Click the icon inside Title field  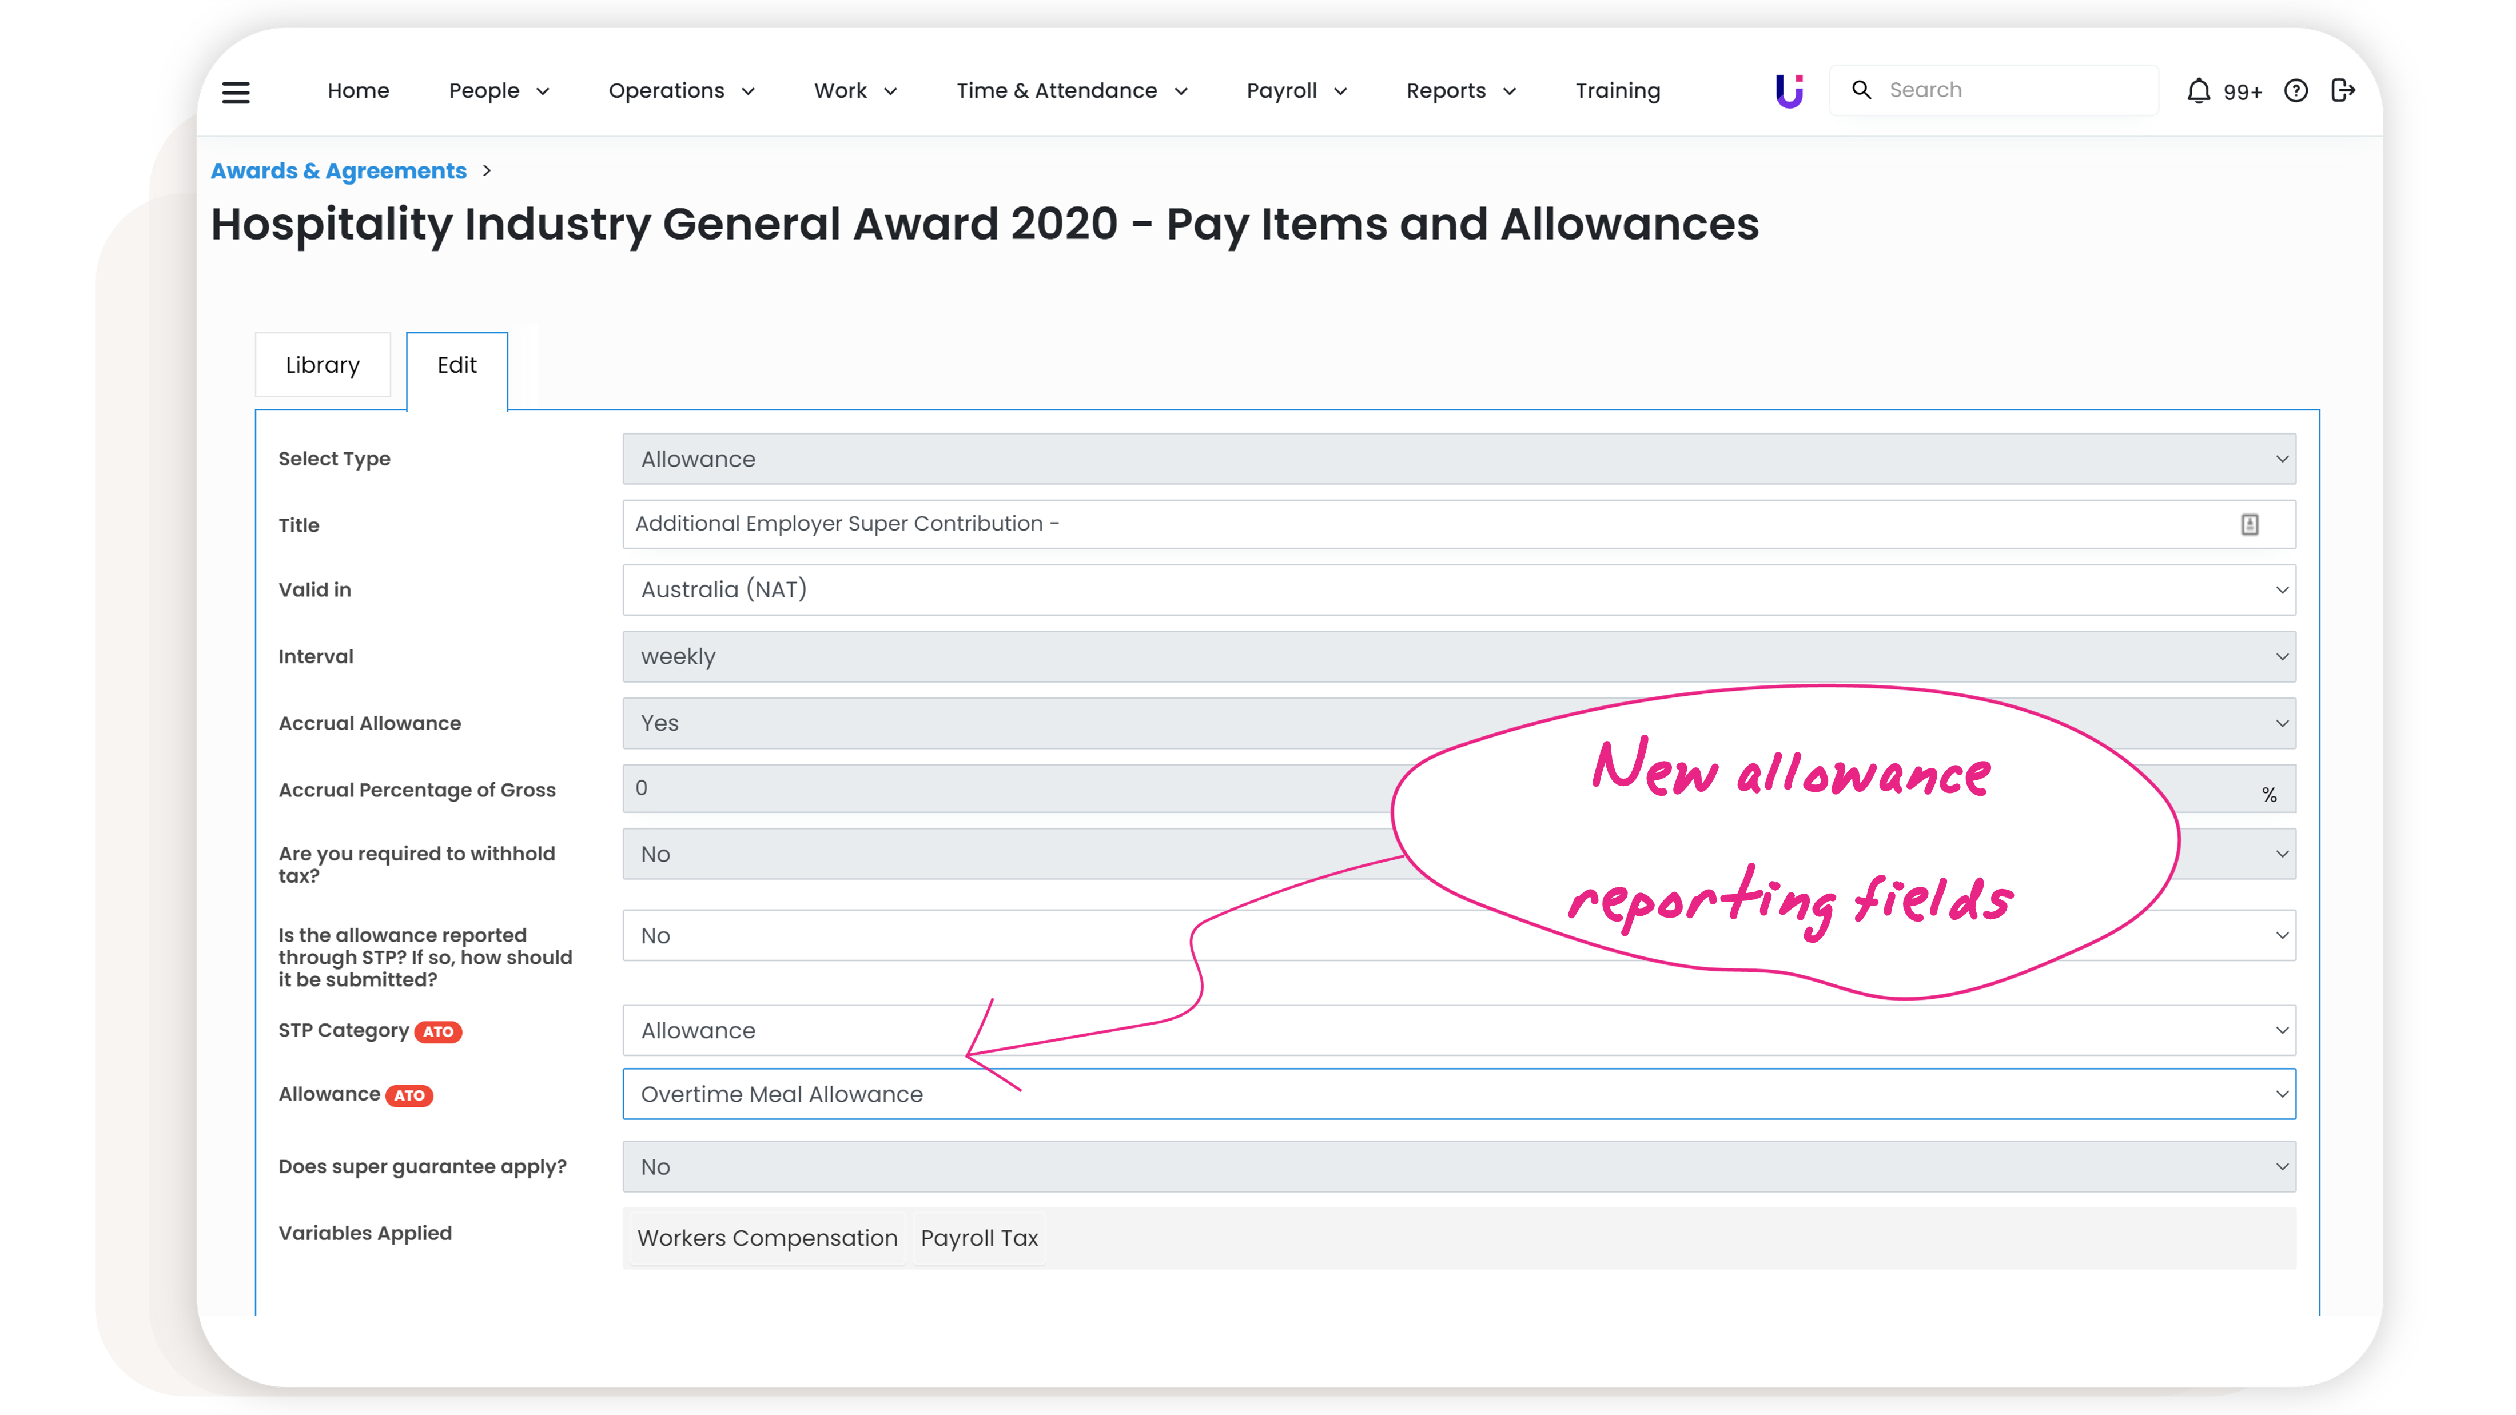click(x=2250, y=524)
